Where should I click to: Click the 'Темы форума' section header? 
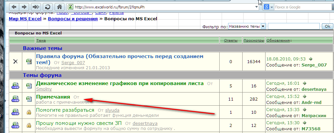[42, 75]
